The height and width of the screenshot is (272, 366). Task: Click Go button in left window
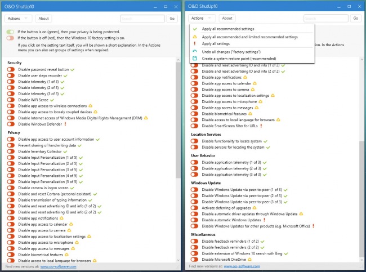coord(172,19)
